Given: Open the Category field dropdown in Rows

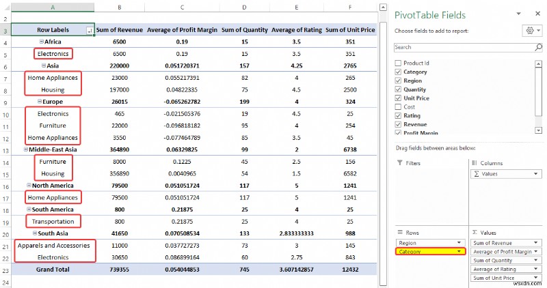Looking at the screenshot, I should 459,251.
